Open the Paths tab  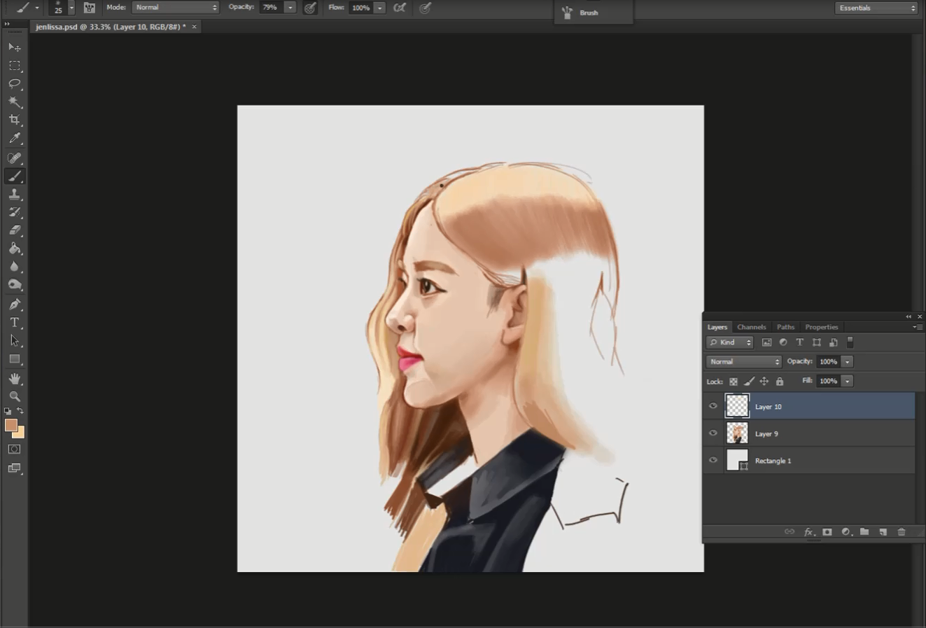(785, 327)
